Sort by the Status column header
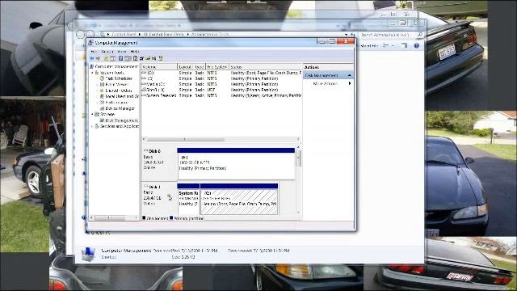The width and height of the screenshot is (517, 291). [265, 67]
